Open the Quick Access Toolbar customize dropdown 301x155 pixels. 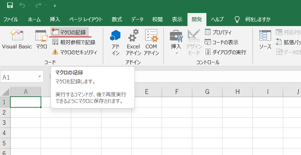(55, 6)
